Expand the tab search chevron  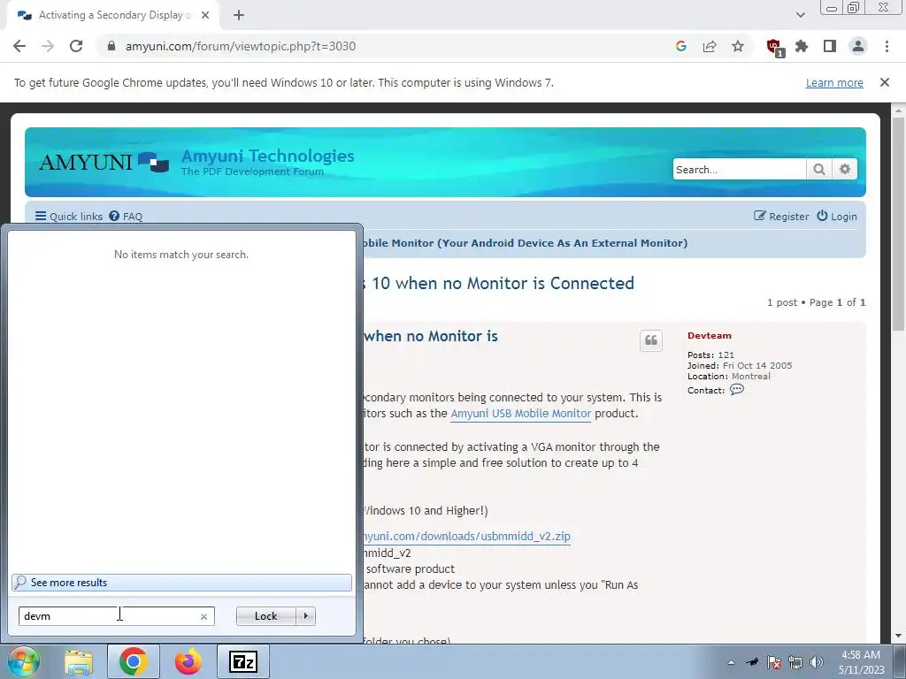pos(800,16)
